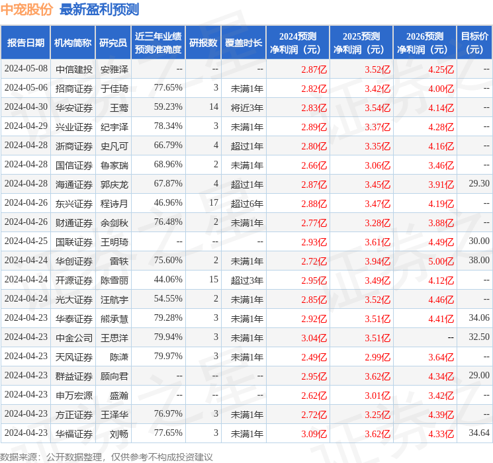Click the 2024-04-25 report date

tap(26, 241)
